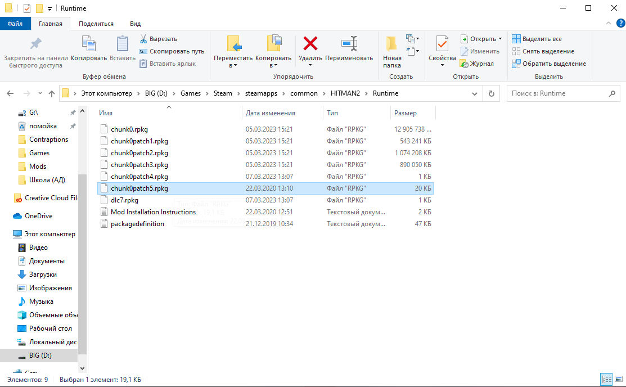
Task: Click the Copy (Копировать) clipboard icon
Action: point(88,44)
